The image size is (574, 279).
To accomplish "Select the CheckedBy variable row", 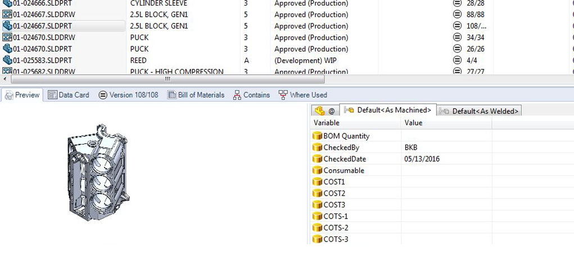I will point(442,147).
